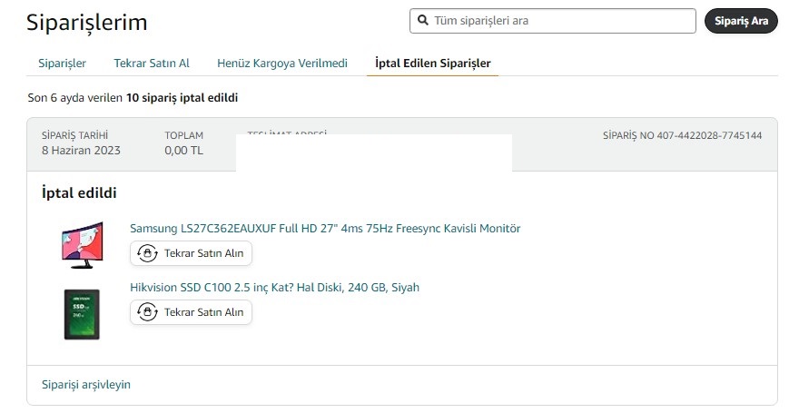The width and height of the screenshot is (799, 413).
Task: Click the magnifier icon in the search box
Action: (423, 20)
